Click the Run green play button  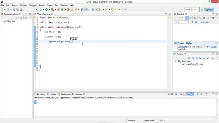click(x=47, y=10)
